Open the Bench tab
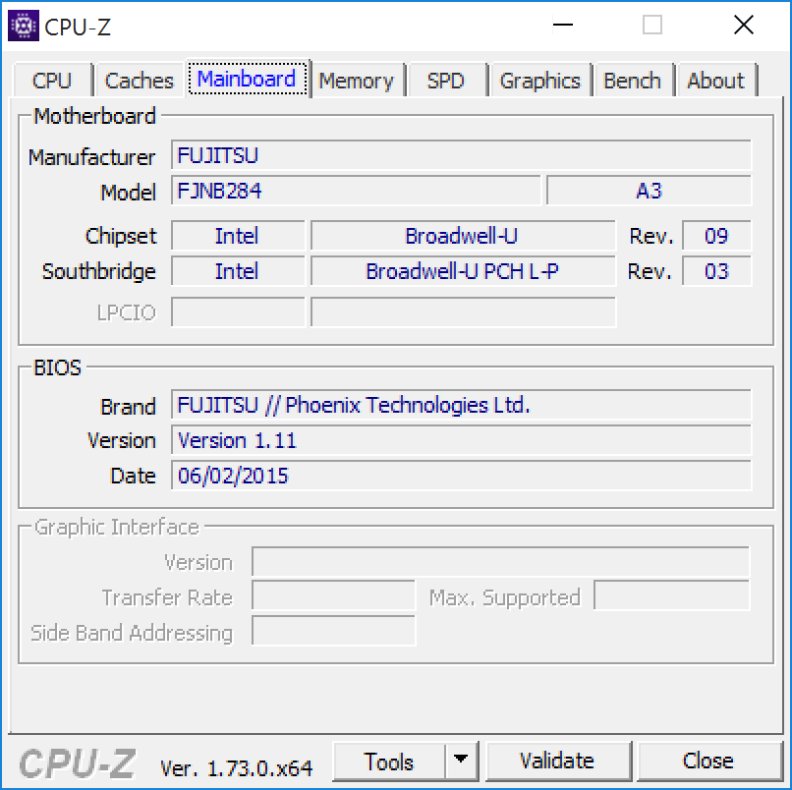This screenshot has height=790, width=792. click(x=633, y=81)
